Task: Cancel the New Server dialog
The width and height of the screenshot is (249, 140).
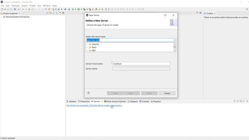Action: (167, 93)
